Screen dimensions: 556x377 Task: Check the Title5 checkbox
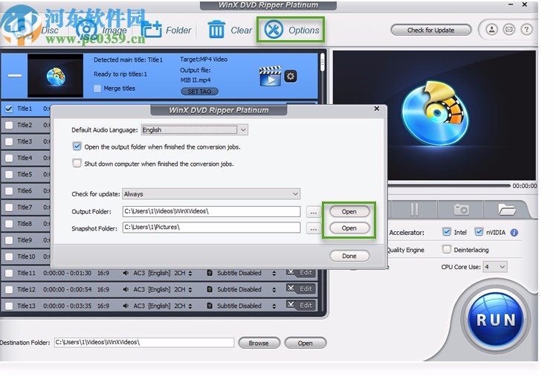coord(9,175)
